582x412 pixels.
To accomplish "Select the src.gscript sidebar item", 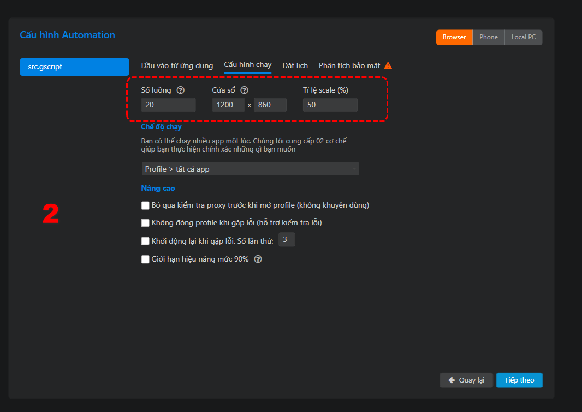I will tap(74, 66).
